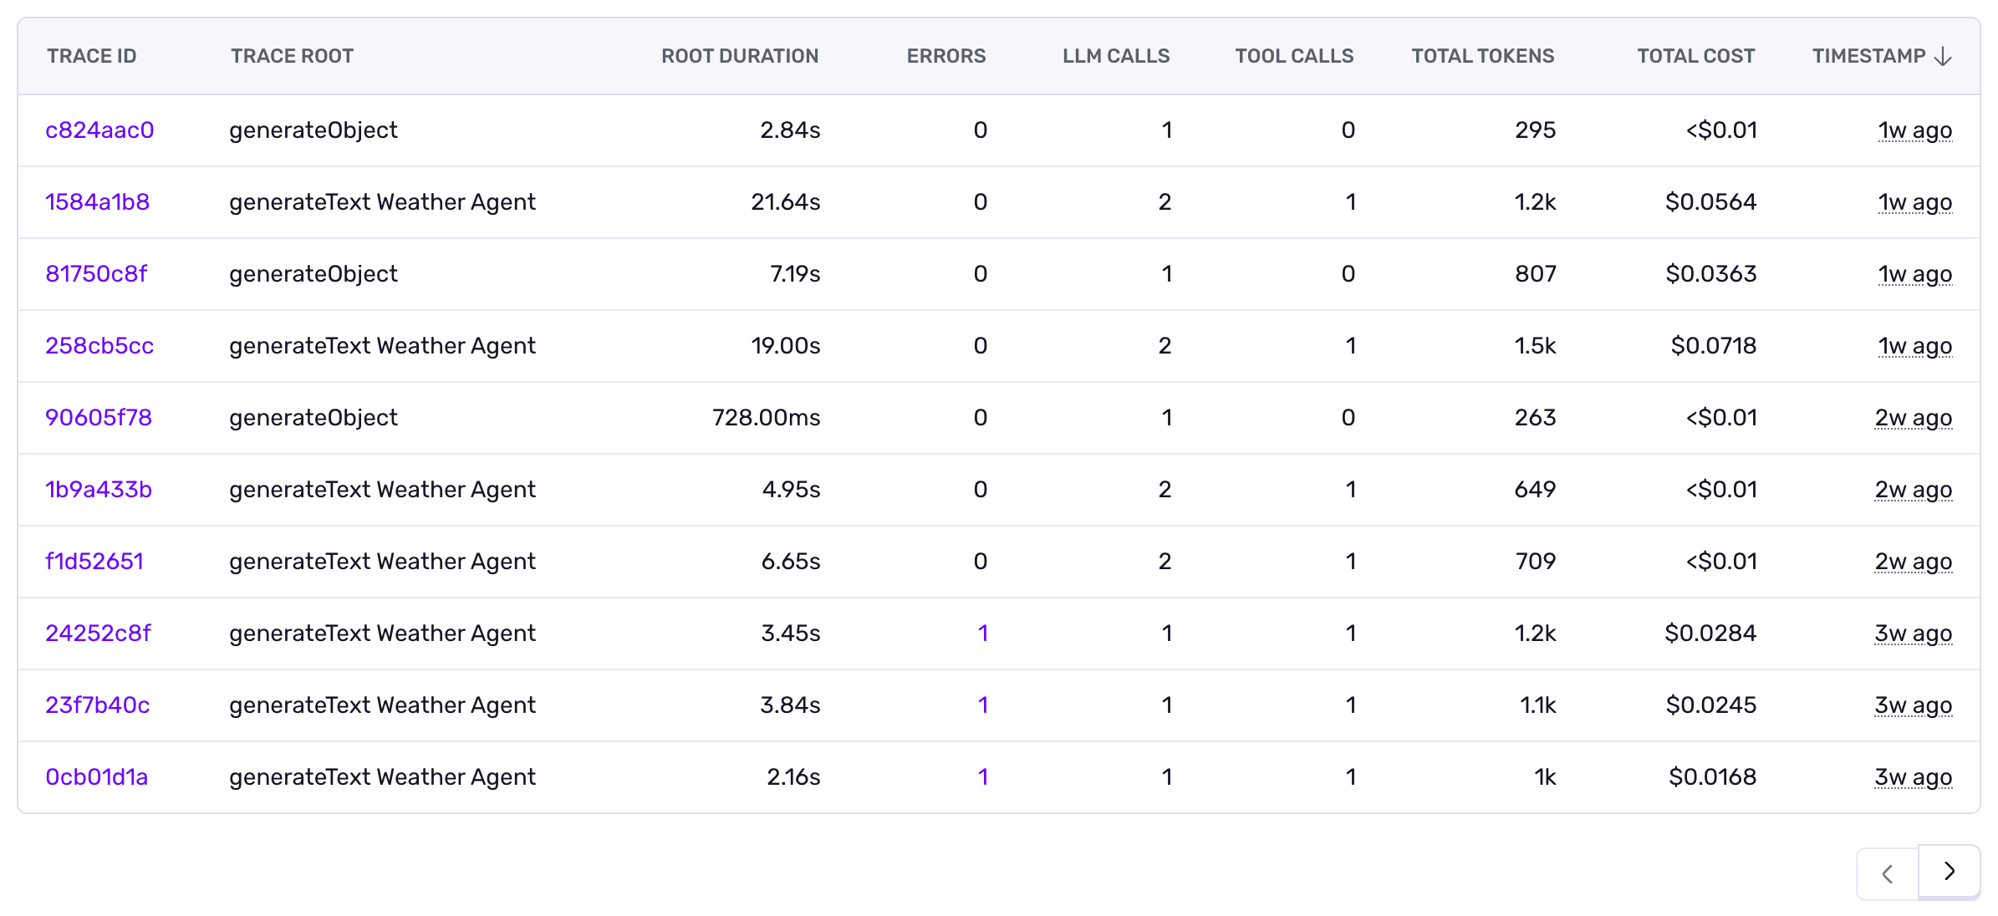The height and width of the screenshot is (916, 1998).
Task: Sort by the TOTAL COST column header
Action: (1695, 55)
